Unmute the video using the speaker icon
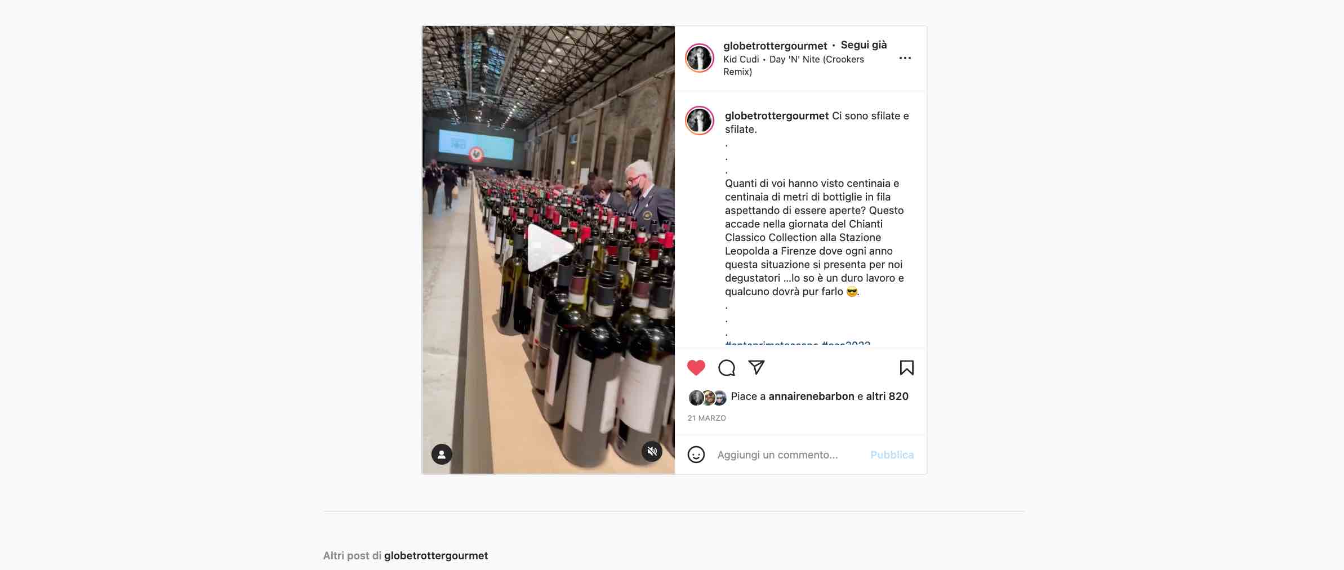 pos(652,451)
